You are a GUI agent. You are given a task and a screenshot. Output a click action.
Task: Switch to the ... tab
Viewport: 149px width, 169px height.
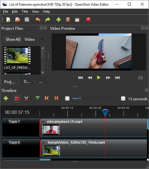pyautogui.click(x=41, y=81)
